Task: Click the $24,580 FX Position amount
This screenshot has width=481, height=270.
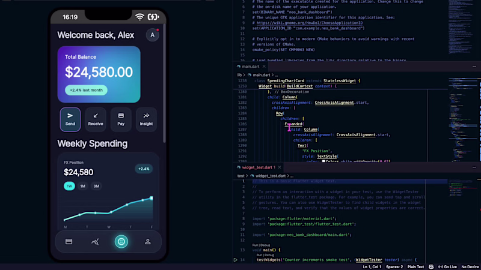Action: coord(79,172)
